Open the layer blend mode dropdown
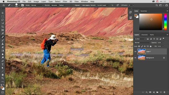Screen dimensions: 169x95 pos(142,43)
